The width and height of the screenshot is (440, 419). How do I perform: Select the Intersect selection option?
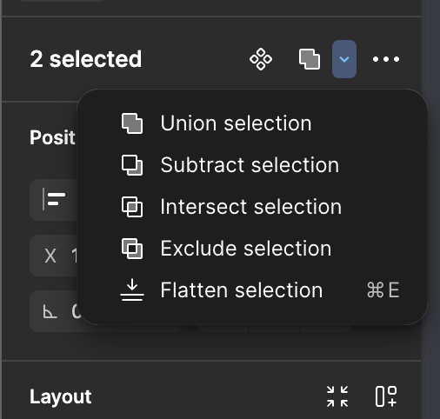[x=252, y=207]
